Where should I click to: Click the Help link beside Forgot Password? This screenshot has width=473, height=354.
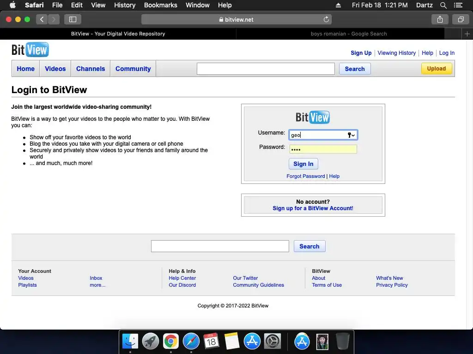pos(334,176)
